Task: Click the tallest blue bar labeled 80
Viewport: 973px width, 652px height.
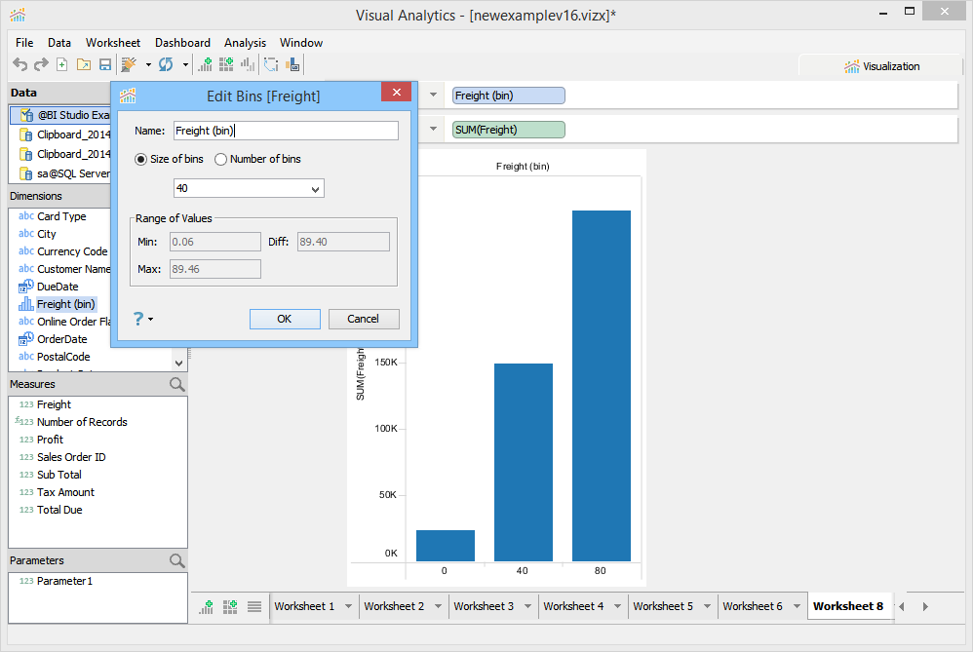Action: click(x=602, y=386)
